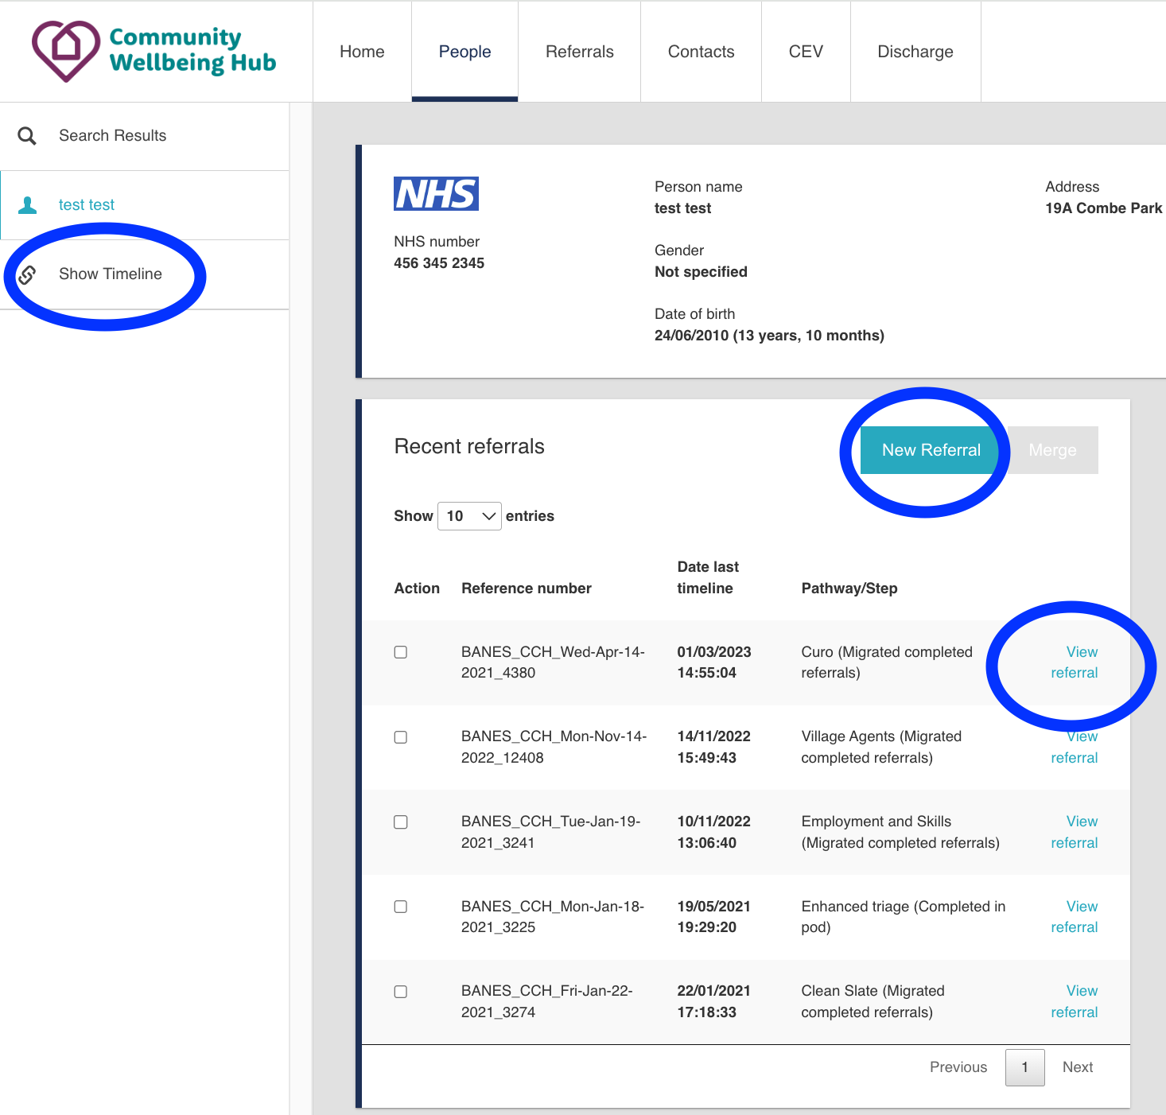1166x1115 pixels.
Task: Go to page 1 in pagination
Action: point(1024,1067)
